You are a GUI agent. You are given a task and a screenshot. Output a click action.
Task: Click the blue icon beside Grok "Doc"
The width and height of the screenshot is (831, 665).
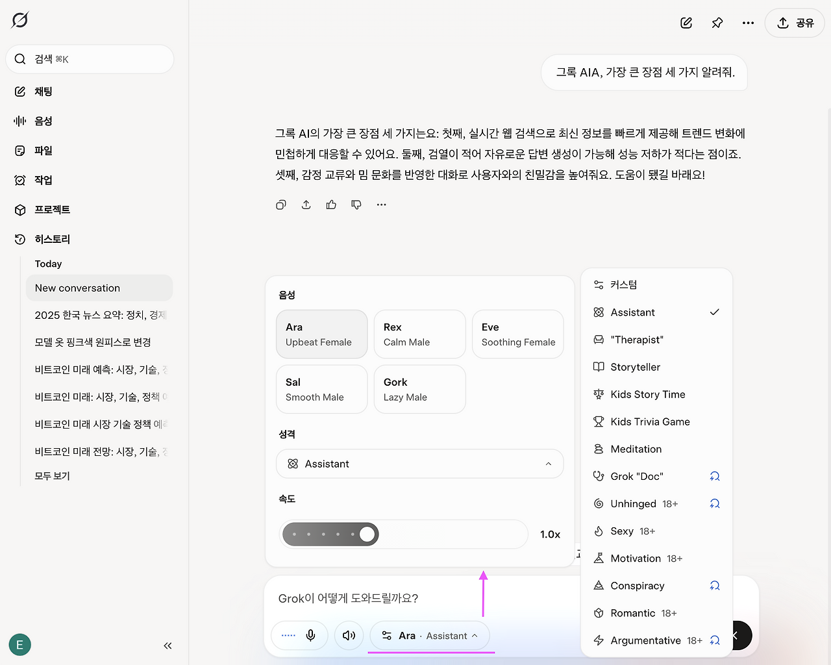point(715,476)
